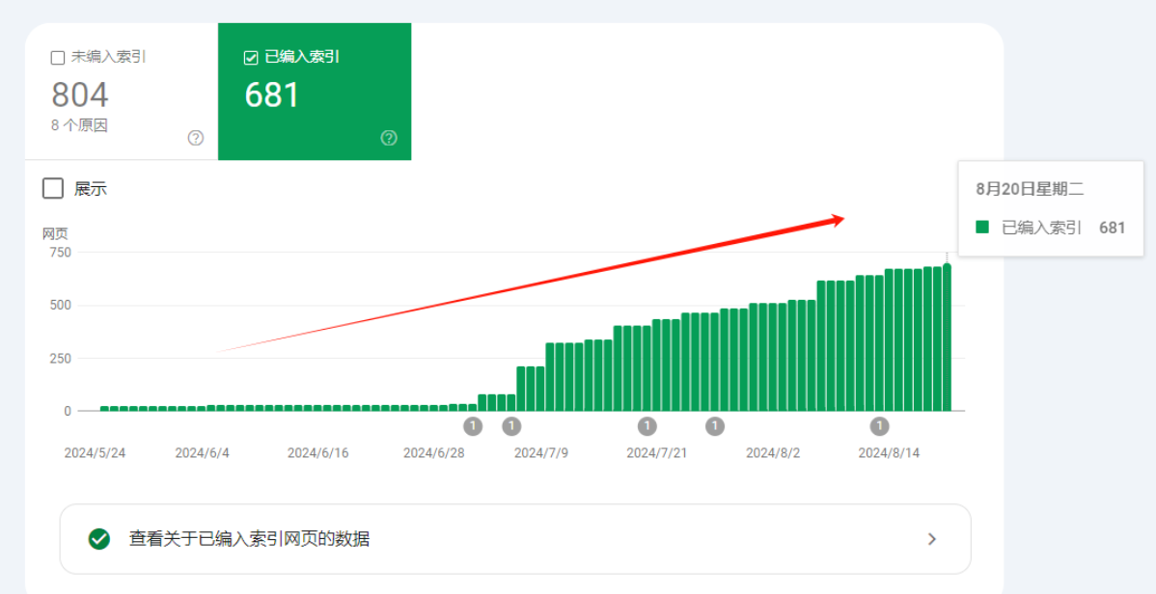Image resolution: width=1156 pixels, height=594 pixels.
Task: Click the 8月20日星期二 tooltip header
Action: 1030,189
